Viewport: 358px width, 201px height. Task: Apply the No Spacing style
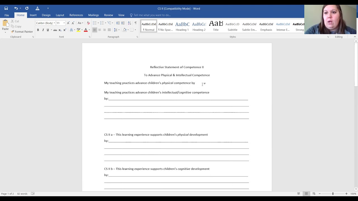click(x=165, y=26)
